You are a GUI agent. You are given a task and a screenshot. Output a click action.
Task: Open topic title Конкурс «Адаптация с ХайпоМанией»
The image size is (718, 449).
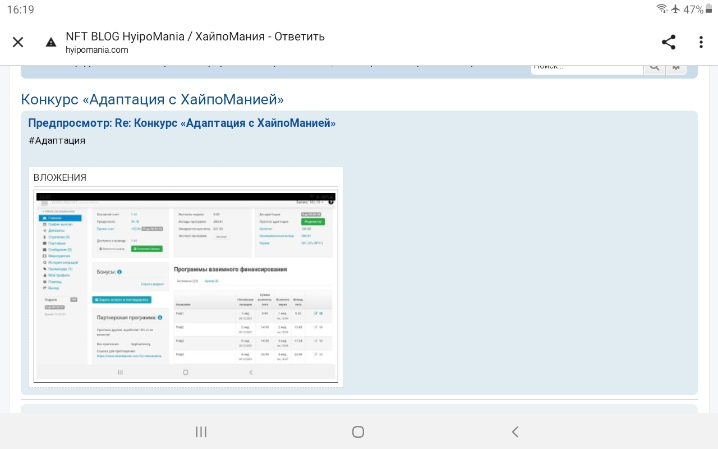tap(152, 99)
